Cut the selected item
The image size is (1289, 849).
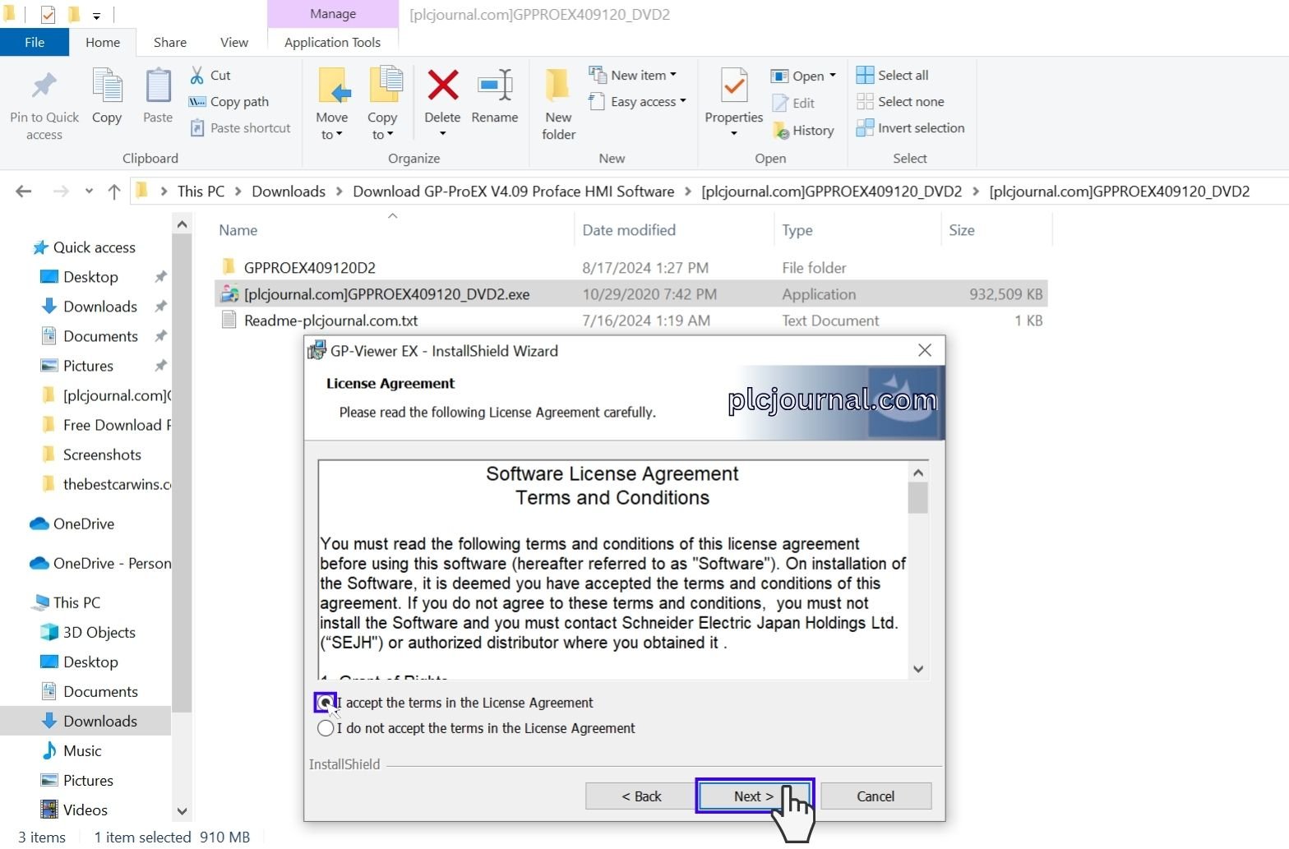(x=210, y=76)
